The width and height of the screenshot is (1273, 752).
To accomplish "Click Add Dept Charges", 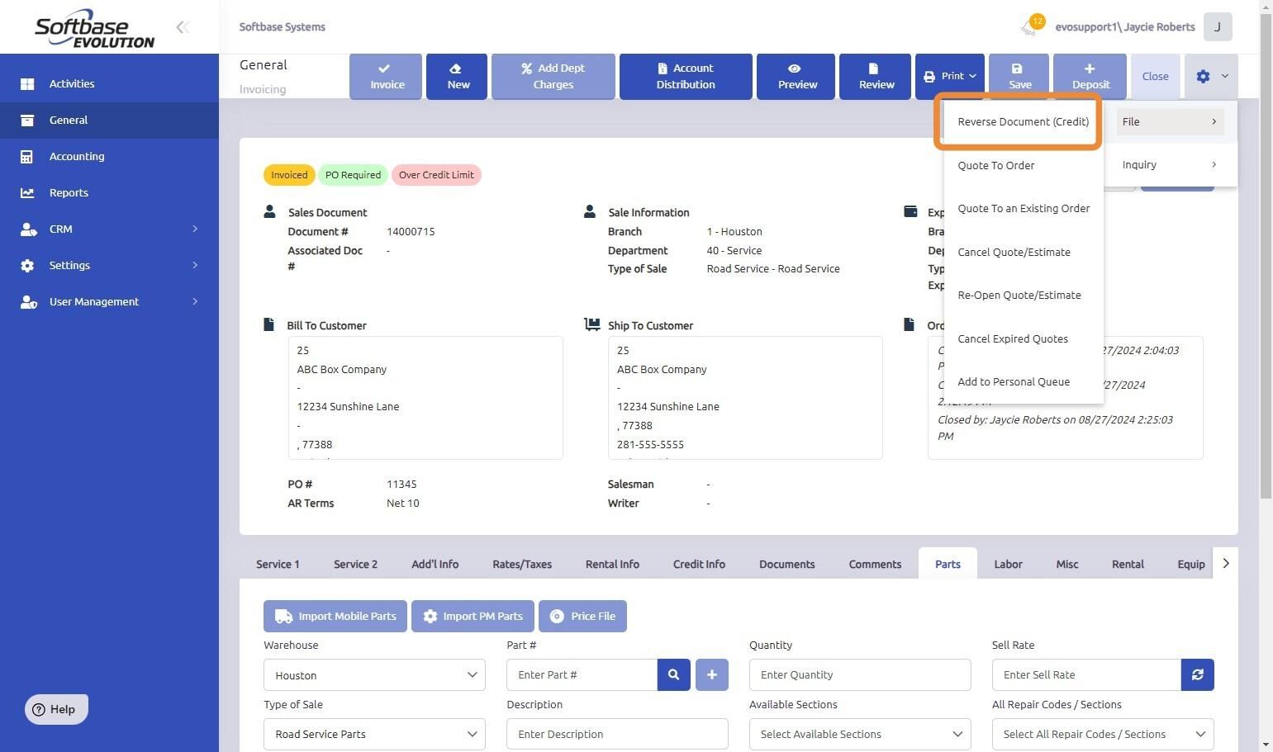I will [553, 76].
